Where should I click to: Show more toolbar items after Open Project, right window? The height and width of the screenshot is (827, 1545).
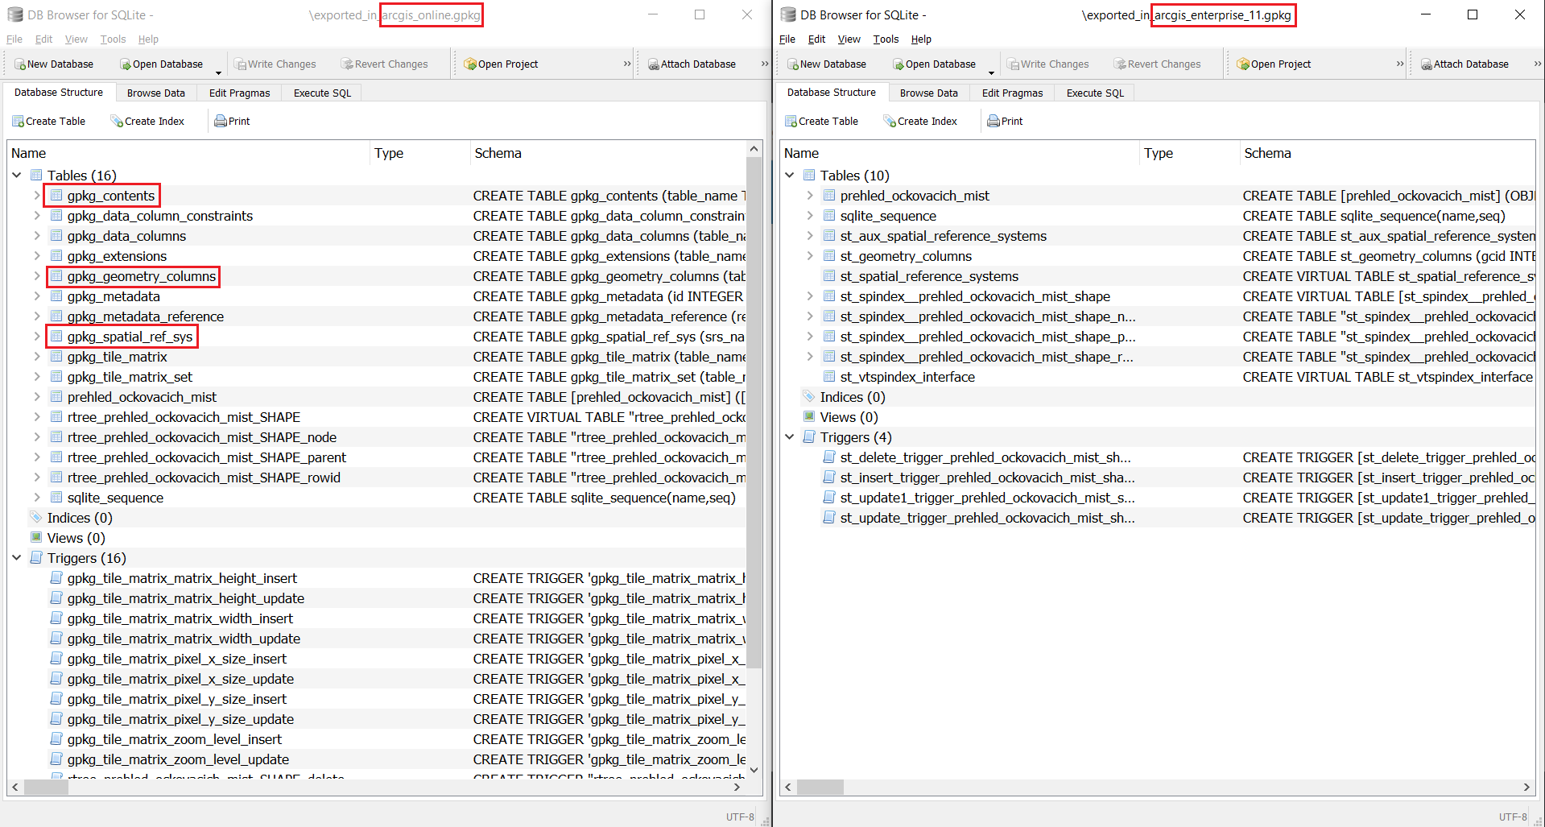pyautogui.click(x=1400, y=64)
